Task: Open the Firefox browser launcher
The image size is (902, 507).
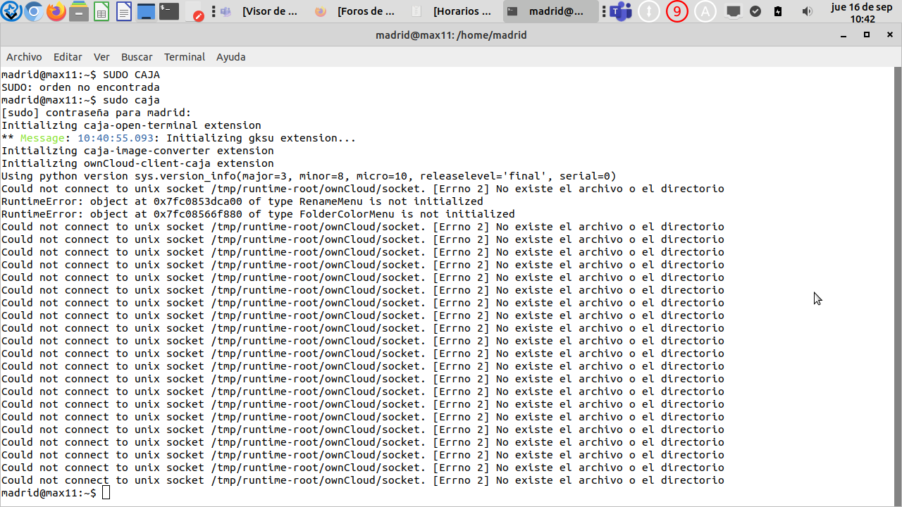Action: click(x=56, y=11)
